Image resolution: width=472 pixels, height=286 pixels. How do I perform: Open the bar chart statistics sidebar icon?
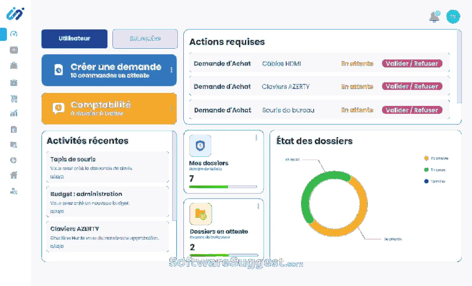click(x=14, y=114)
